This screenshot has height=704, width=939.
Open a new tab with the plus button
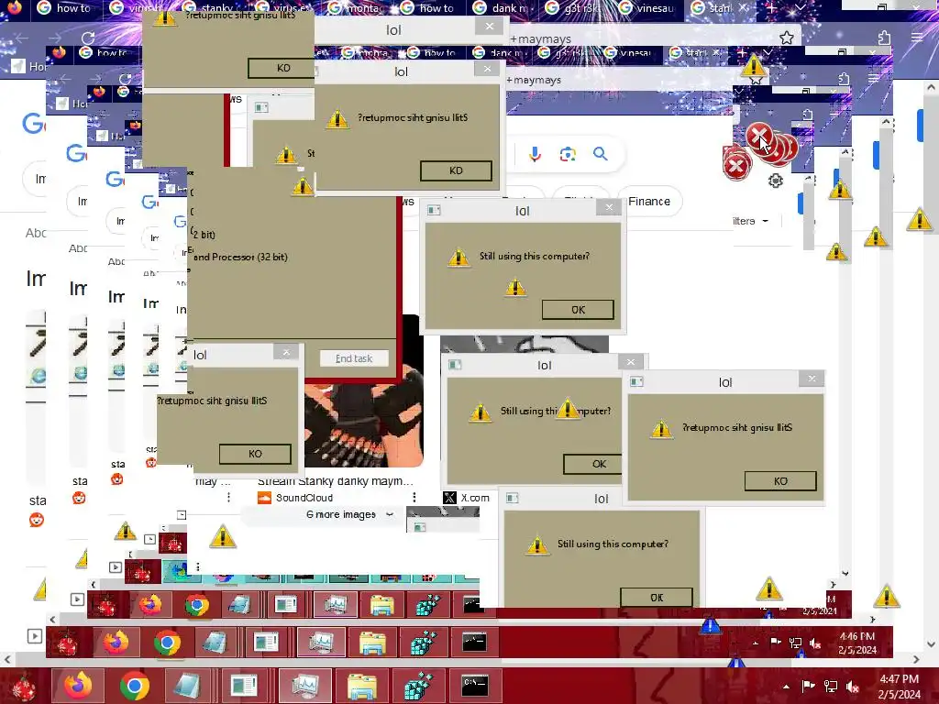(772, 7)
